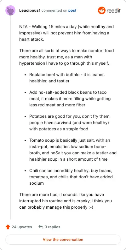
Task: Click the reddit wordmark text
Action: [114, 10]
